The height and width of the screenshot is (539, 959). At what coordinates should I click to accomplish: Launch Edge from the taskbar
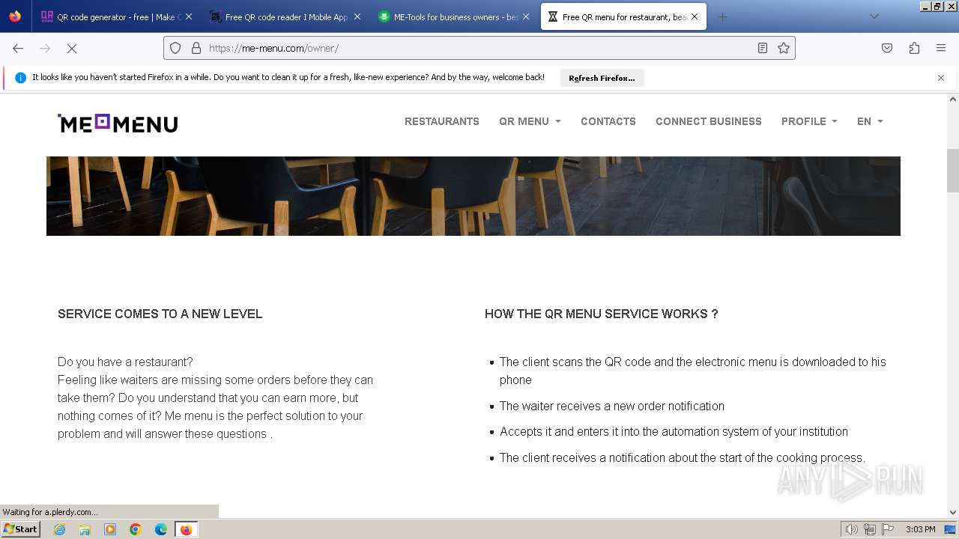[161, 529]
